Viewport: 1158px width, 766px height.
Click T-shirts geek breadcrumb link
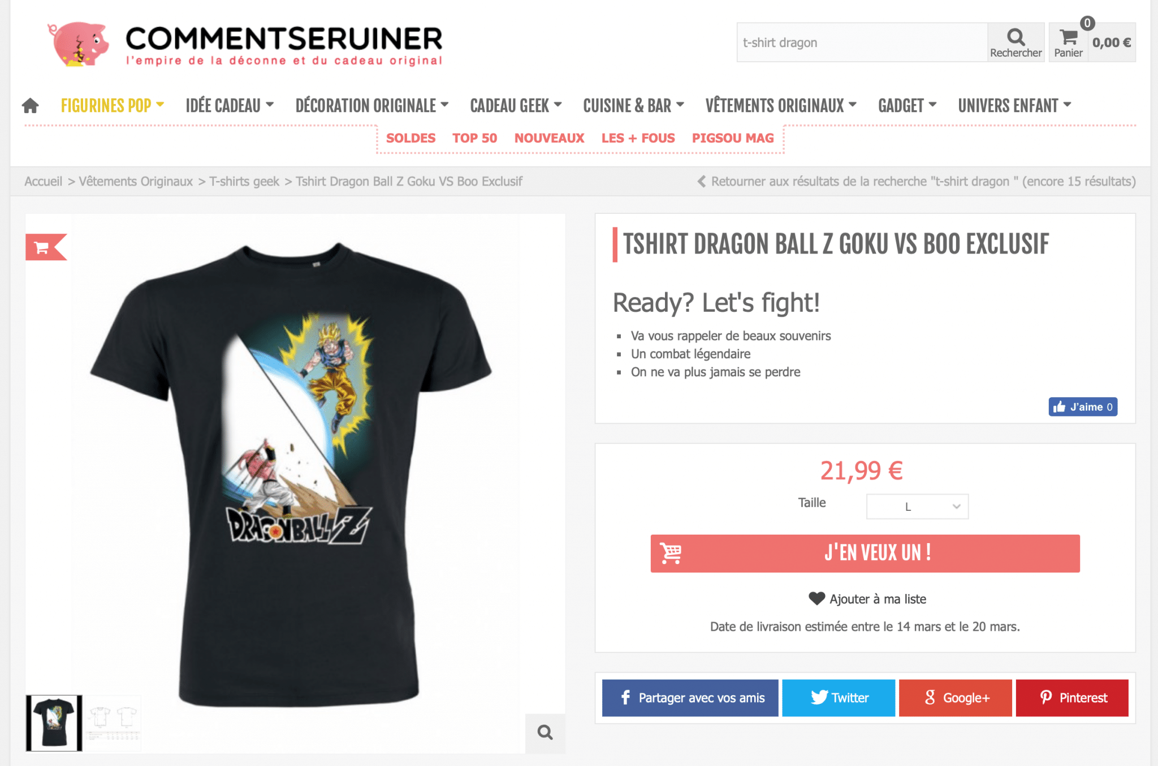[244, 182]
